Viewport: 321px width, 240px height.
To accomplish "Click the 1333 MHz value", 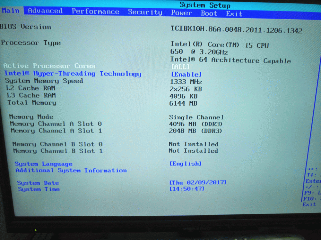I will pos(186,82).
